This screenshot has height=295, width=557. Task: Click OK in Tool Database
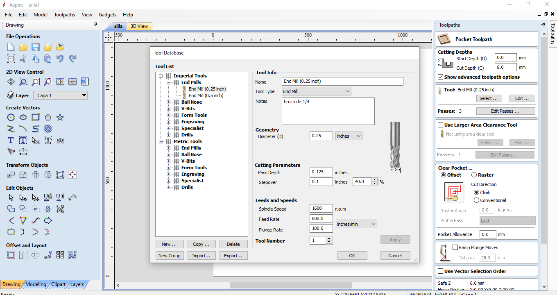pos(352,256)
